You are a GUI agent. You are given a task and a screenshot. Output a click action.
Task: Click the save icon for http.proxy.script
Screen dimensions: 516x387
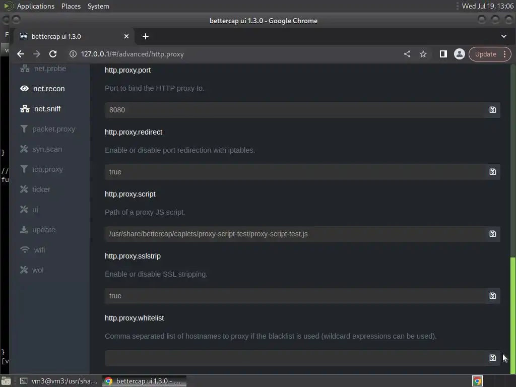(492, 234)
